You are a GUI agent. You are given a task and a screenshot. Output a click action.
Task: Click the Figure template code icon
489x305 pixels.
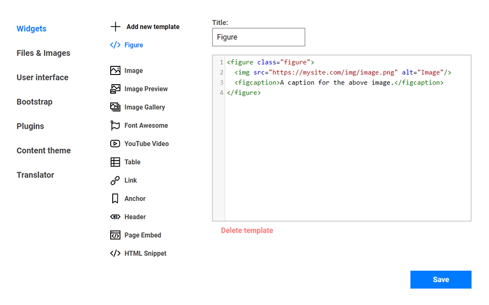click(x=115, y=45)
